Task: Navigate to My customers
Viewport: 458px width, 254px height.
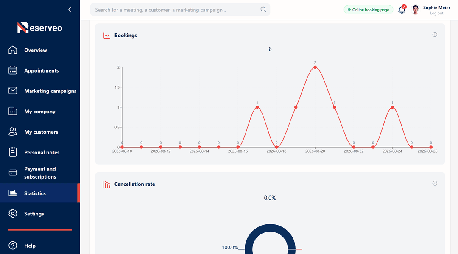Action: 41,132
